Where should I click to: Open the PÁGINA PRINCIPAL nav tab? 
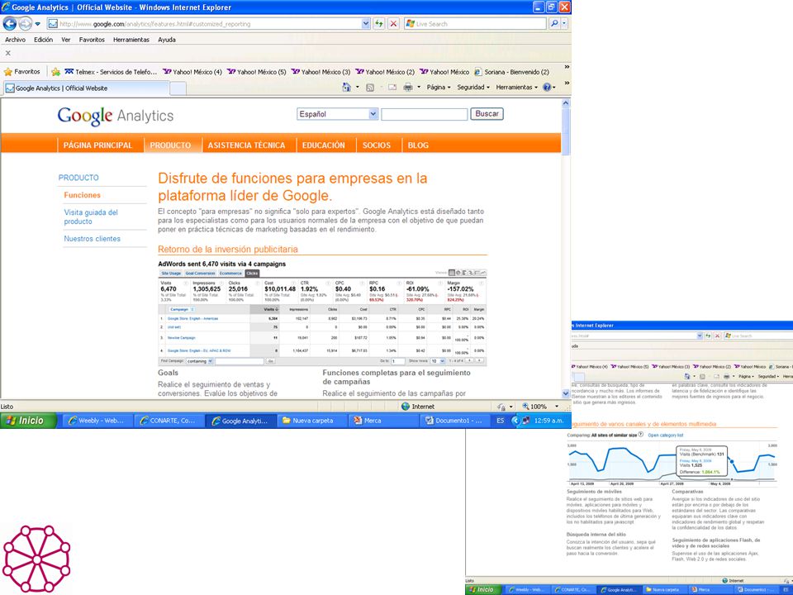[x=97, y=145]
